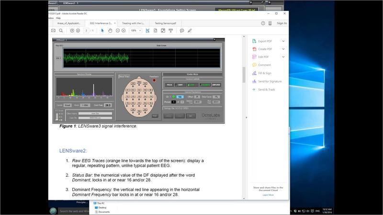
Task: Go to next page with down arrow
Action: (x=78, y=31)
